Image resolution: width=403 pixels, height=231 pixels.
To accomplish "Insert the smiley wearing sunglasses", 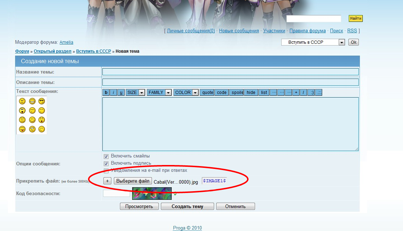I will tap(42, 101).
